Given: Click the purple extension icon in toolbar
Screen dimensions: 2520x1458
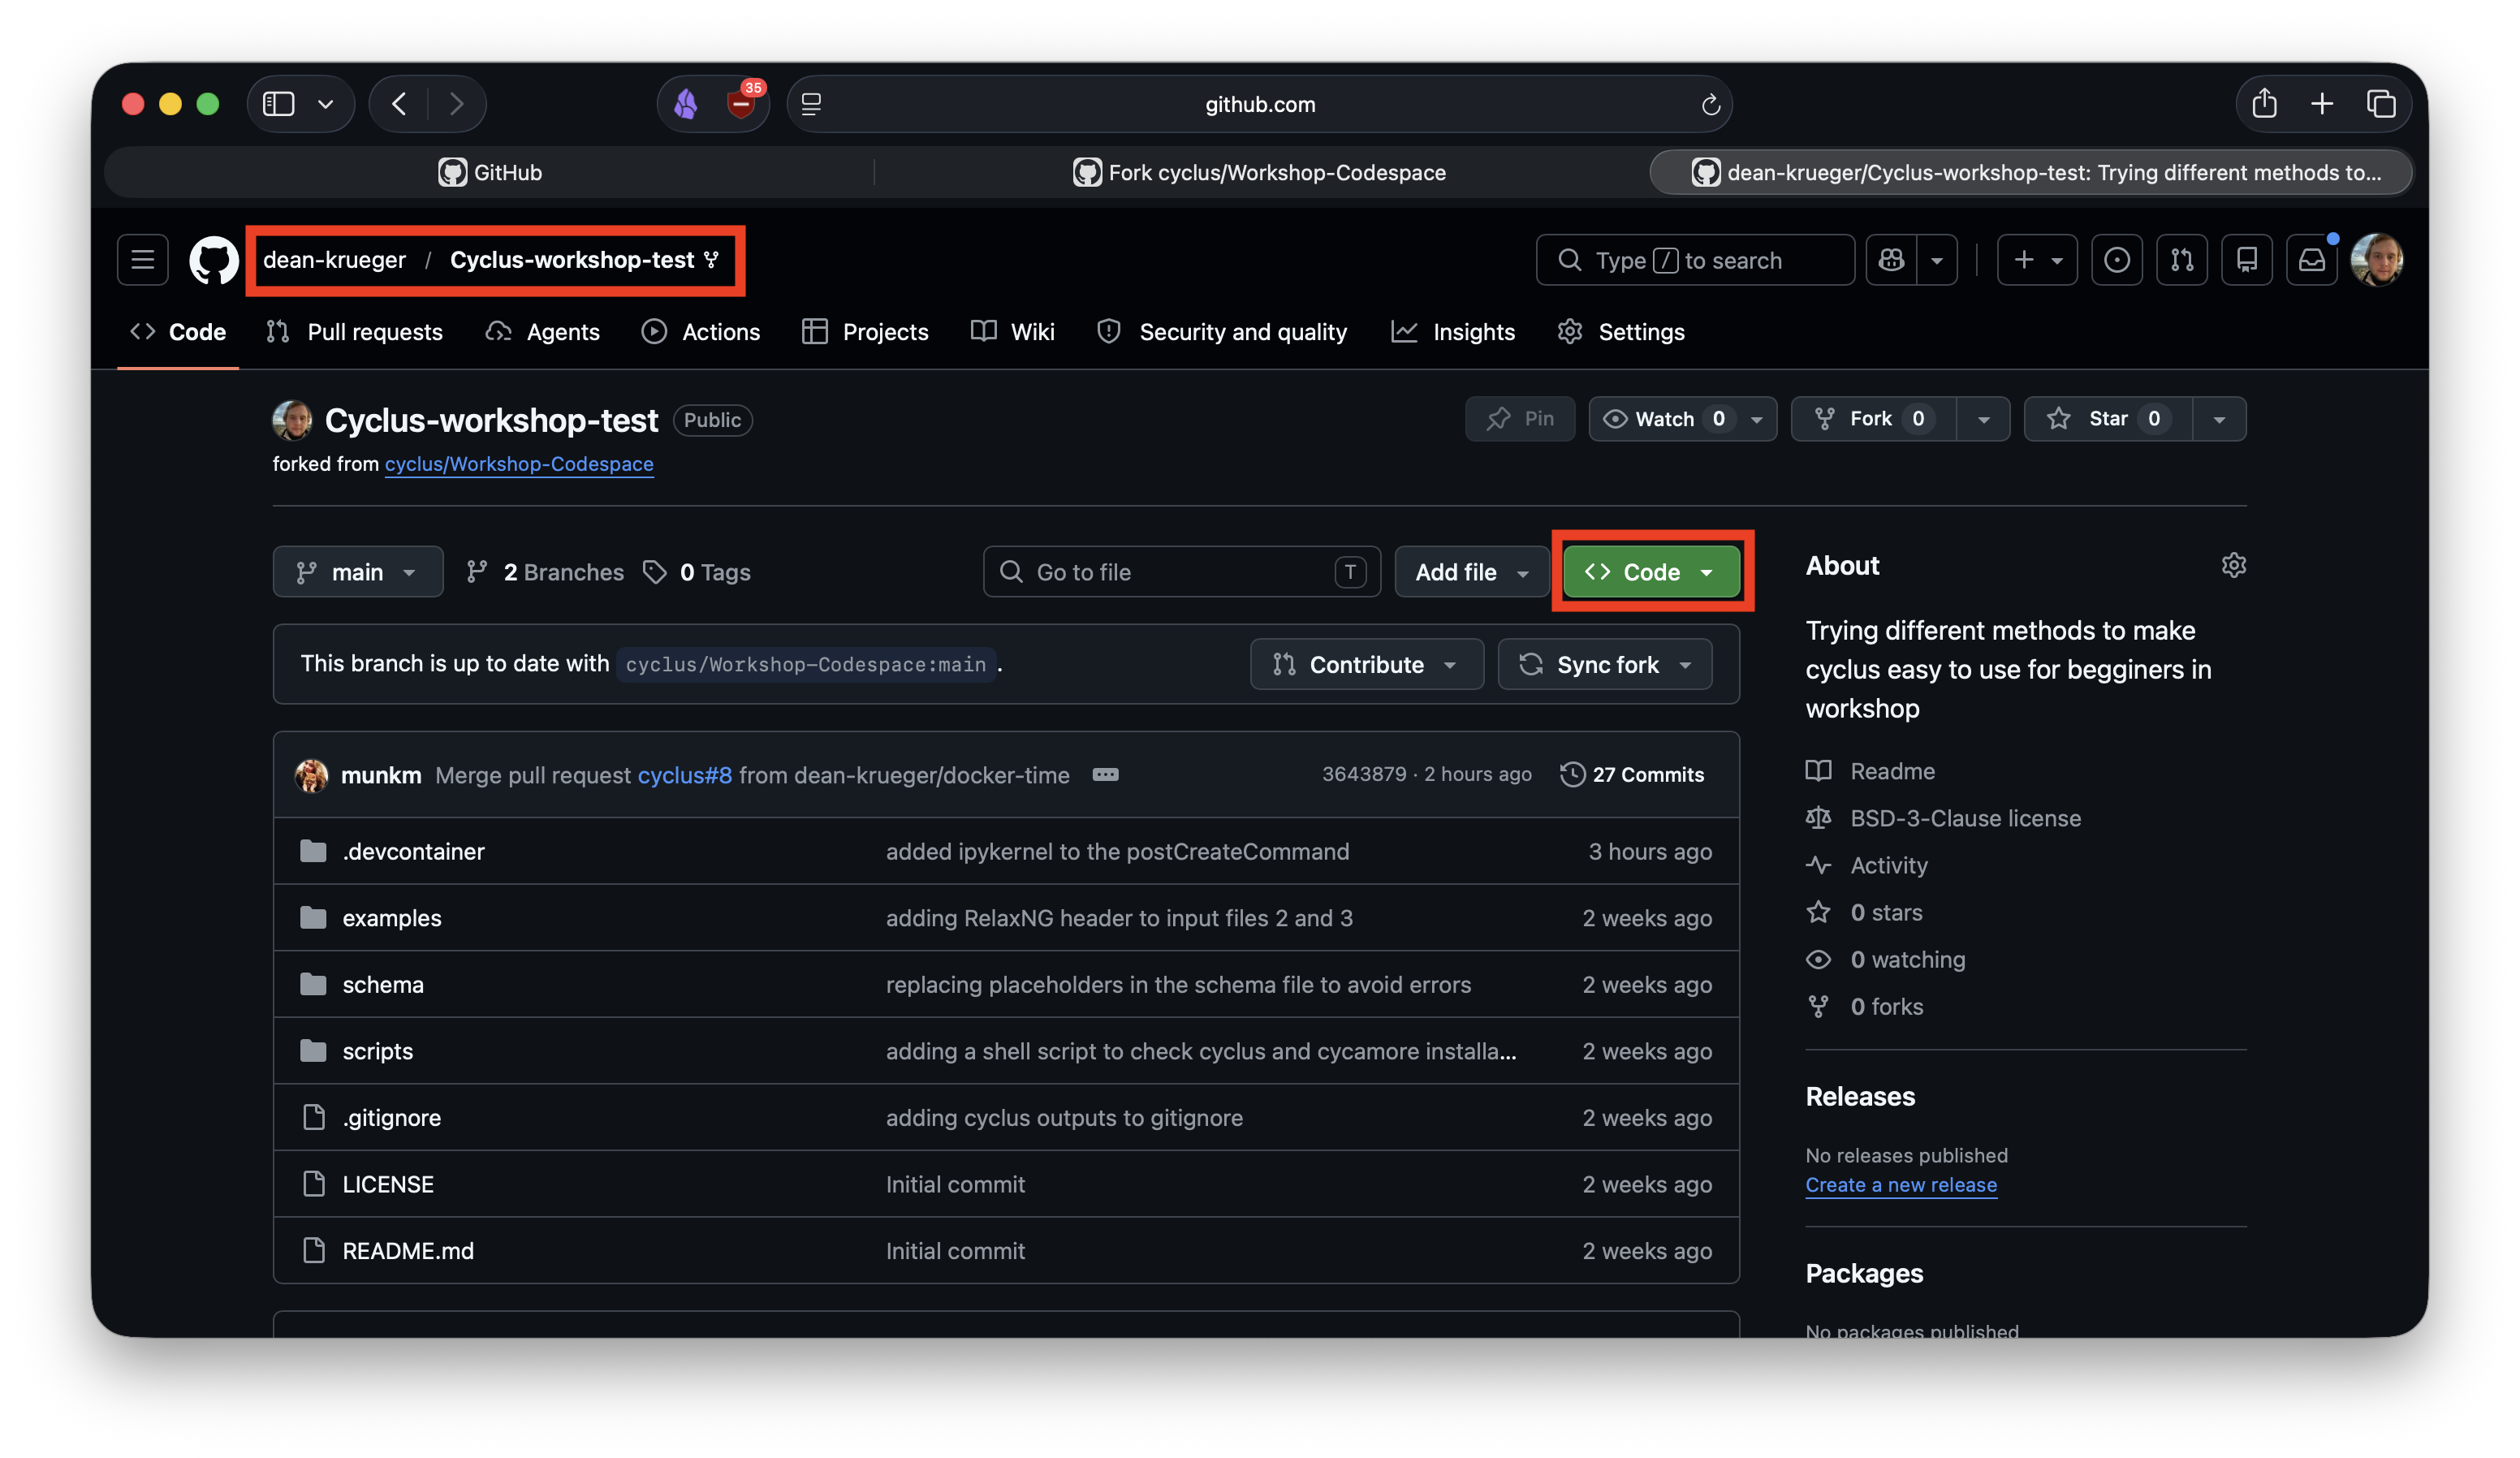Looking at the screenshot, I should point(686,104).
